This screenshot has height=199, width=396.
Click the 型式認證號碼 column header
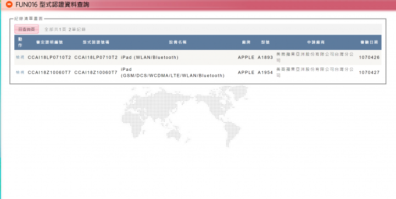click(x=96, y=42)
